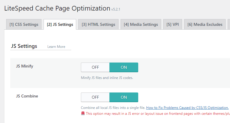Select the [2] JS Settings tab
Viewport: 230px width, 123px height.
60,24
